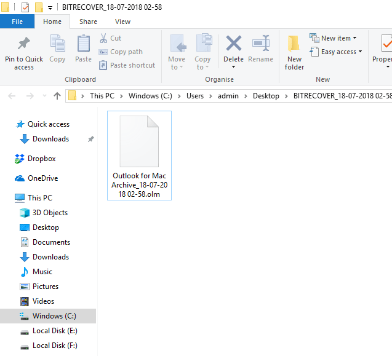Switch to the Share ribbon tab
Screen dimensions: 392x356
point(88,22)
